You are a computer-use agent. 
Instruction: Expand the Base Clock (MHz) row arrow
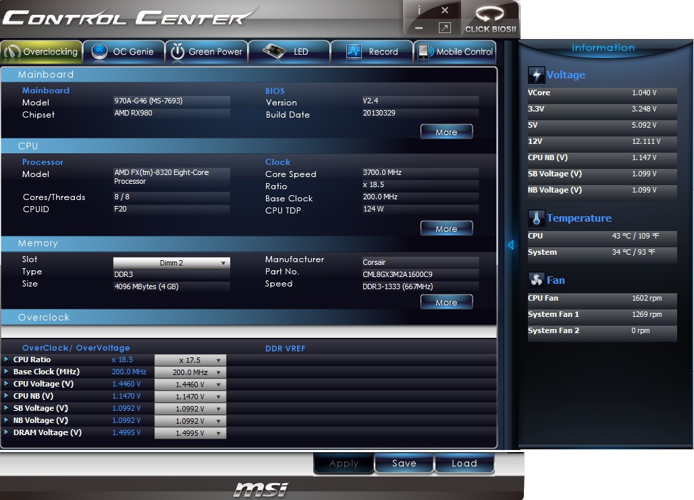(6, 371)
